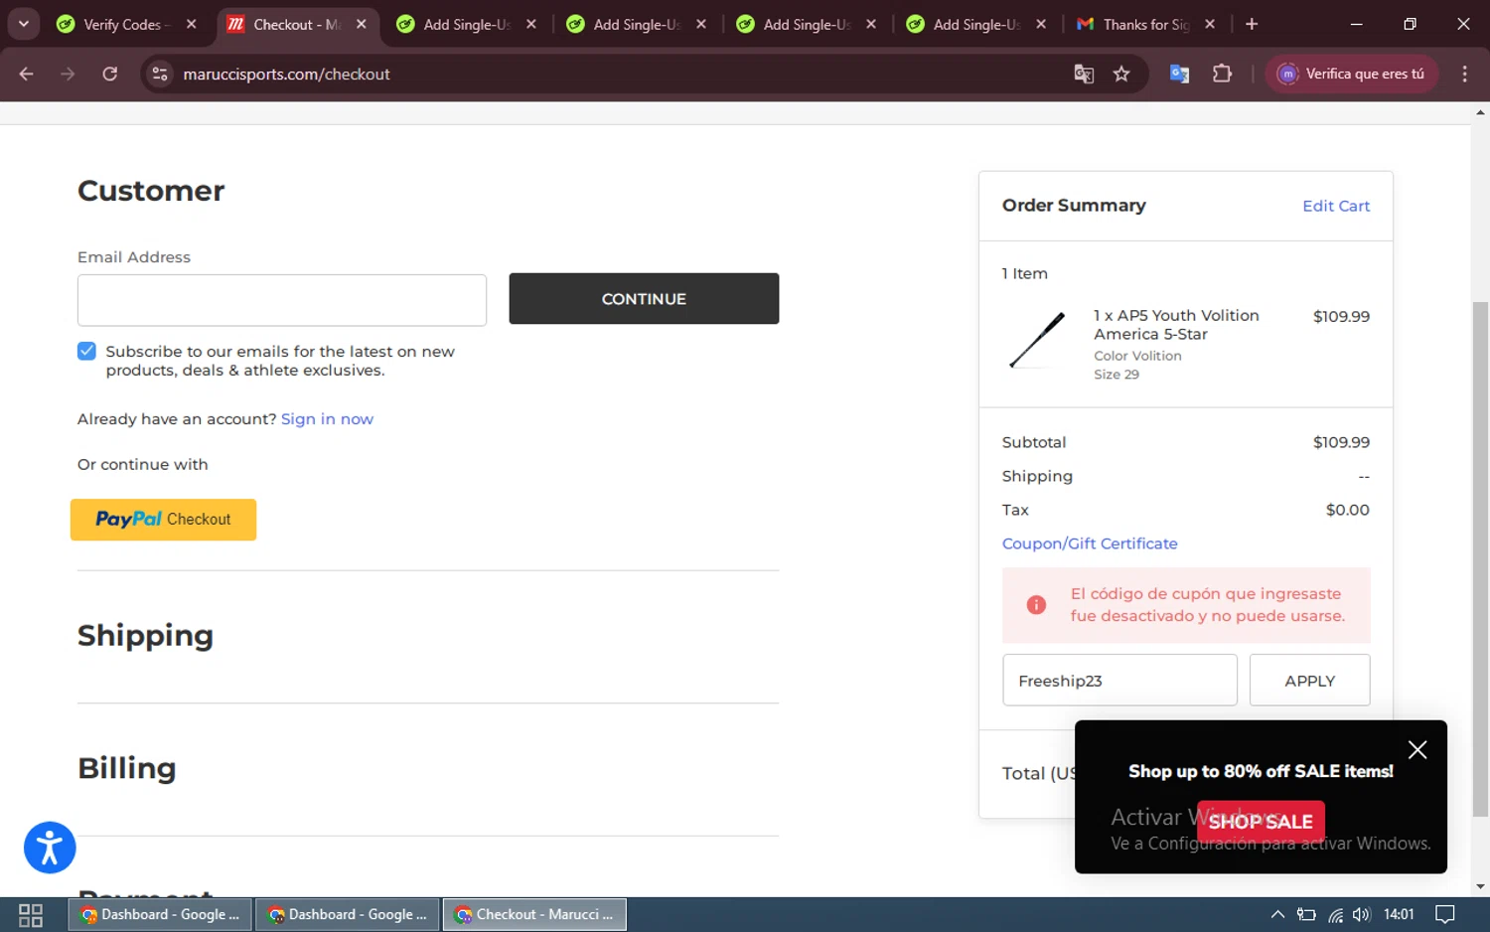This screenshot has height=932, width=1490.
Task: Open the notification center icon
Action: click(1445, 915)
